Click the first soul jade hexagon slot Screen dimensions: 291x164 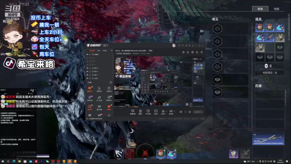217,29
